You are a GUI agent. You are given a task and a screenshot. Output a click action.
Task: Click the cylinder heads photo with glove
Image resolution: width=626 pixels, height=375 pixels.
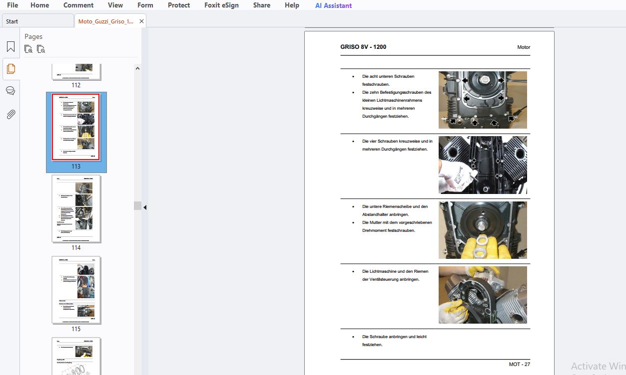pos(483,165)
